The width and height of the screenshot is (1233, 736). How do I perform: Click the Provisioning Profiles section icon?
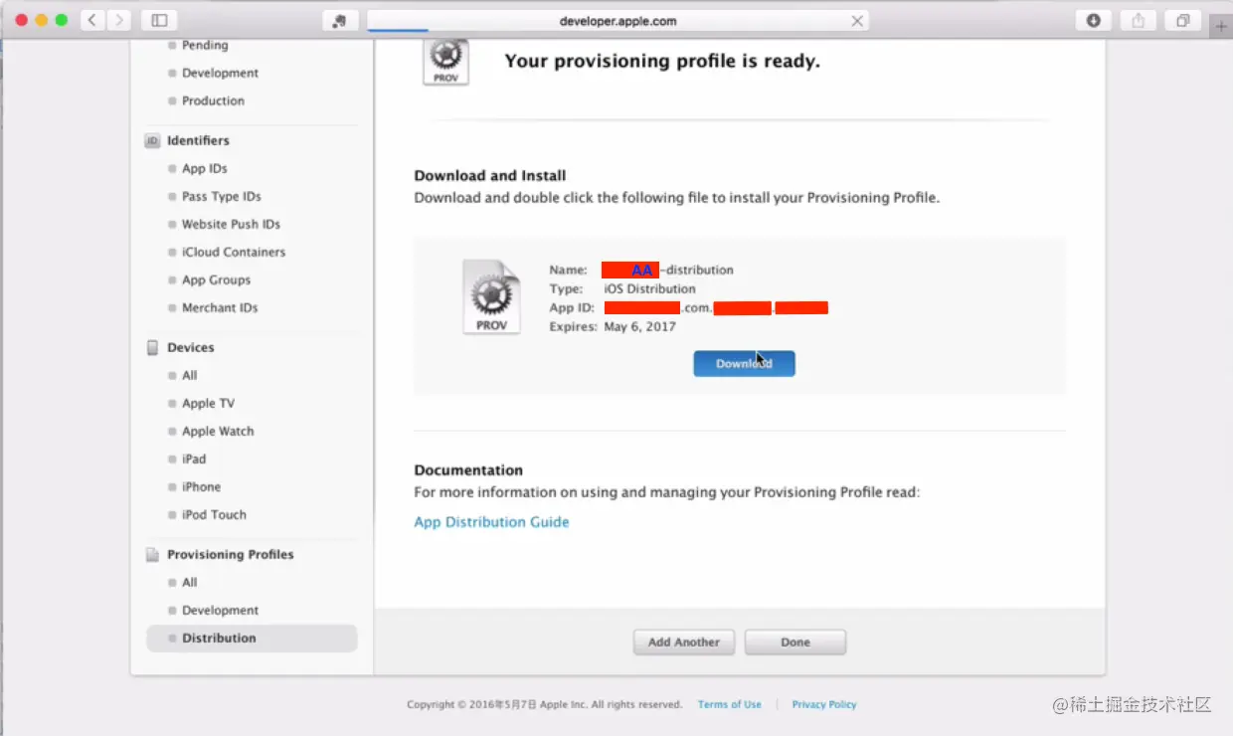pos(152,555)
